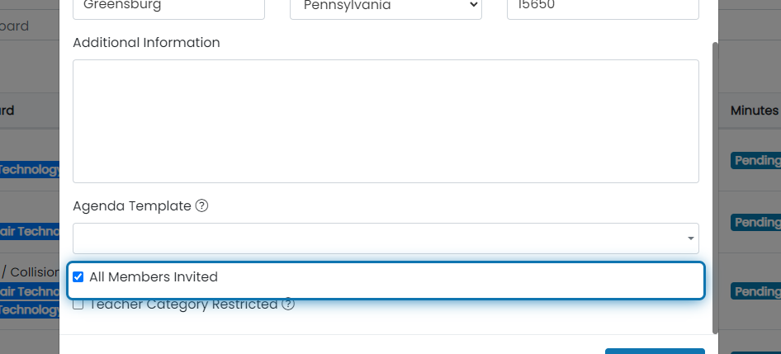Click the Agenda Template dropdown caret arrow
The width and height of the screenshot is (781, 354).
(x=691, y=238)
